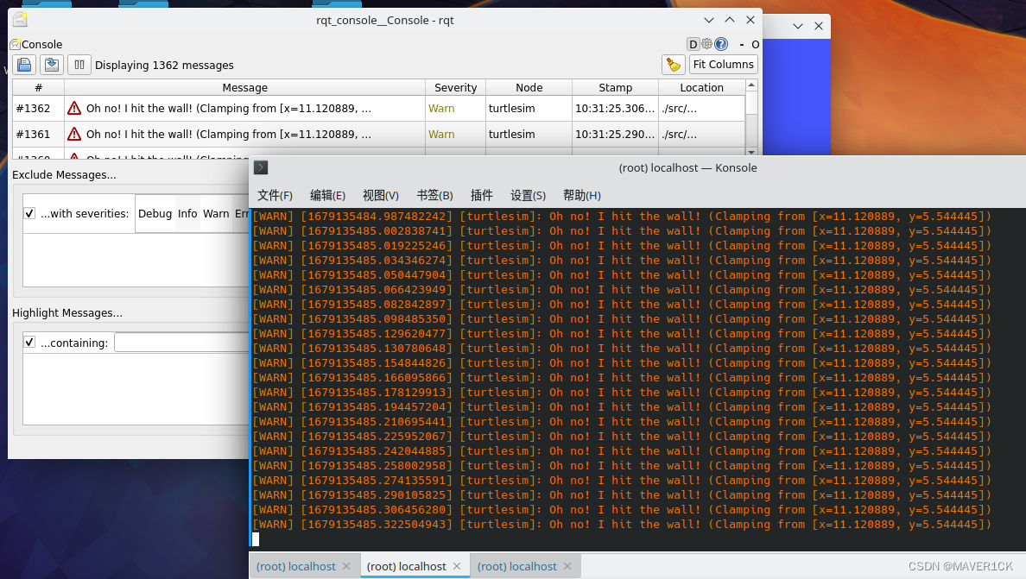Click the Console panel envelope icon
The height and width of the screenshot is (579, 1026).
coord(15,44)
